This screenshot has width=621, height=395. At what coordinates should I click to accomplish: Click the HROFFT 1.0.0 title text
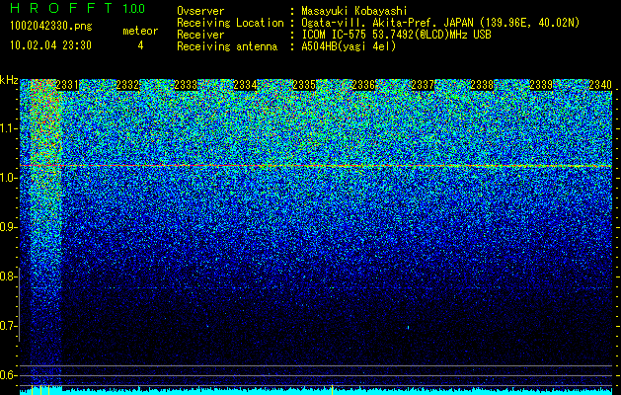point(78,8)
